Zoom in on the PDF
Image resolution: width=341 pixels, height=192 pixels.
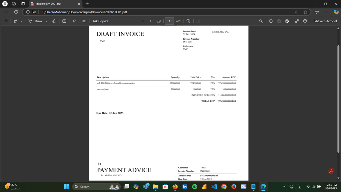point(151,21)
